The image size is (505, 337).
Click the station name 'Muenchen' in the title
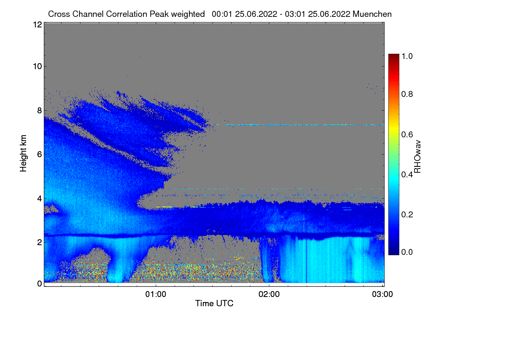click(x=372, y=14)
